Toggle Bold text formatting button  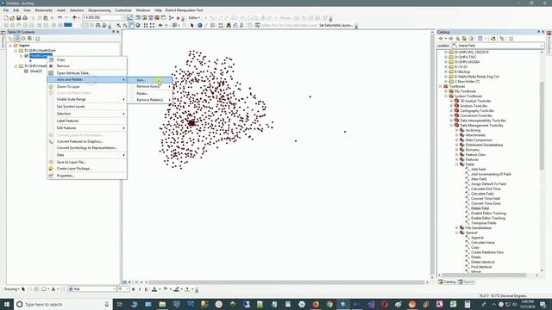(x=134, y=289)
